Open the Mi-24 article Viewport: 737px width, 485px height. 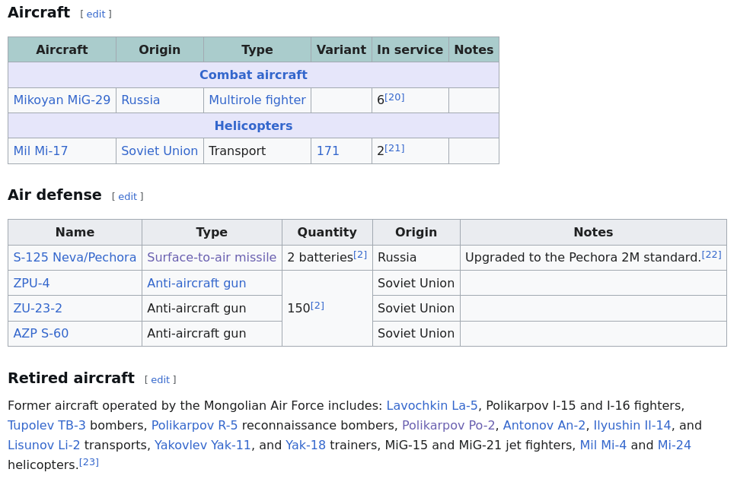pyautogui.click(x=674, y=445)
